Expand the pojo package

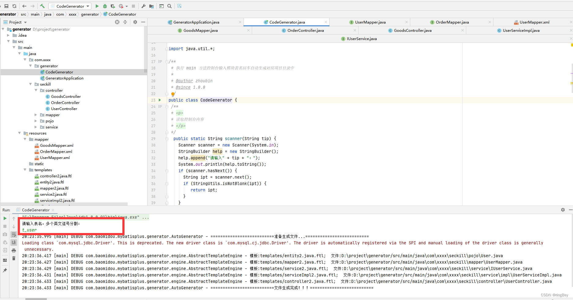[36, 121]
